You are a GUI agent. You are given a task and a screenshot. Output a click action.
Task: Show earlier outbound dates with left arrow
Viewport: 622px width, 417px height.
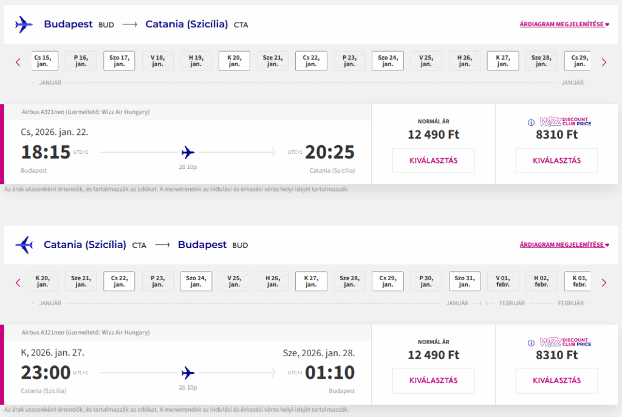(18, 63)
